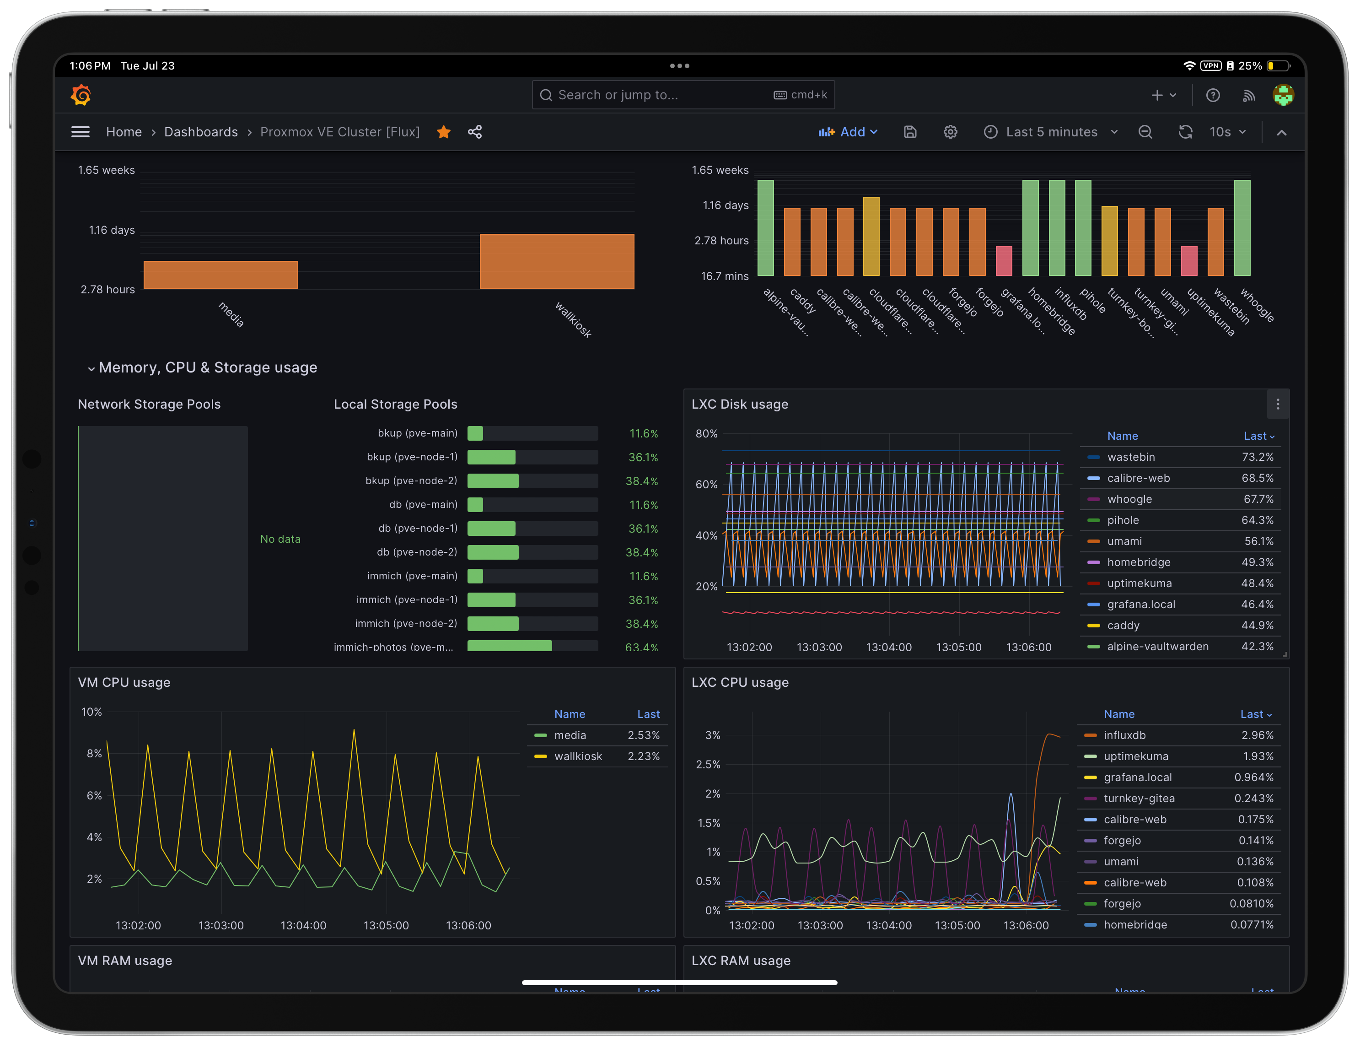Focus the Search or jump to field
Screen dimensions: 1360x1047
pos(683,95)
